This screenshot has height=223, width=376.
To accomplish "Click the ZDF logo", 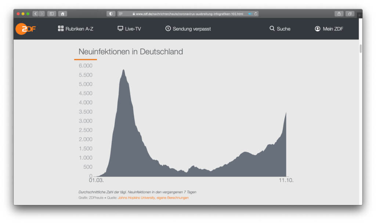I will click(x=25, y=29).
